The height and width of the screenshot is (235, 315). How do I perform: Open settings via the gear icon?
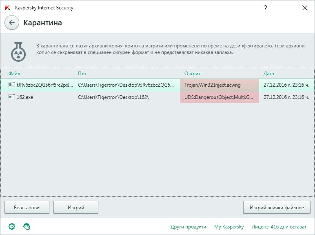[12, 226]
